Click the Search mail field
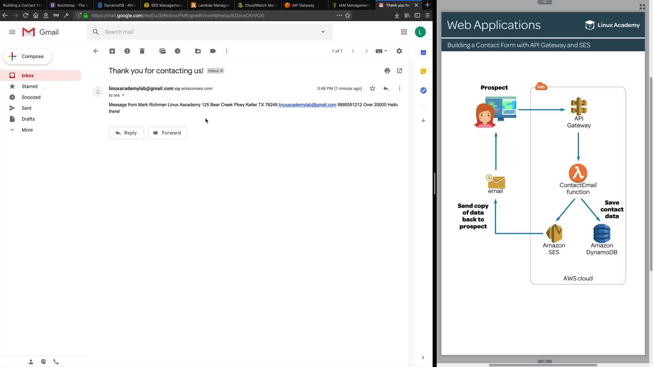 click(204, 32)
